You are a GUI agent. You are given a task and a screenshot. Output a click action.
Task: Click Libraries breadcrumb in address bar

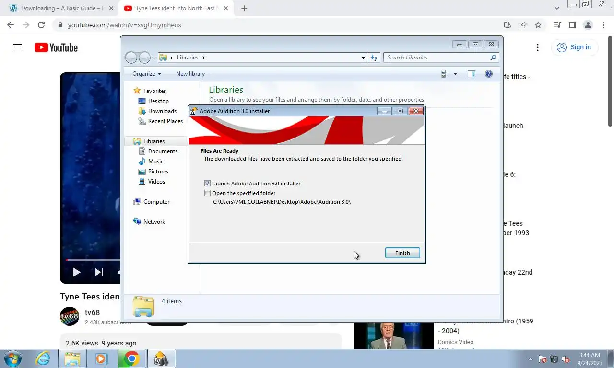coord(187,57)
